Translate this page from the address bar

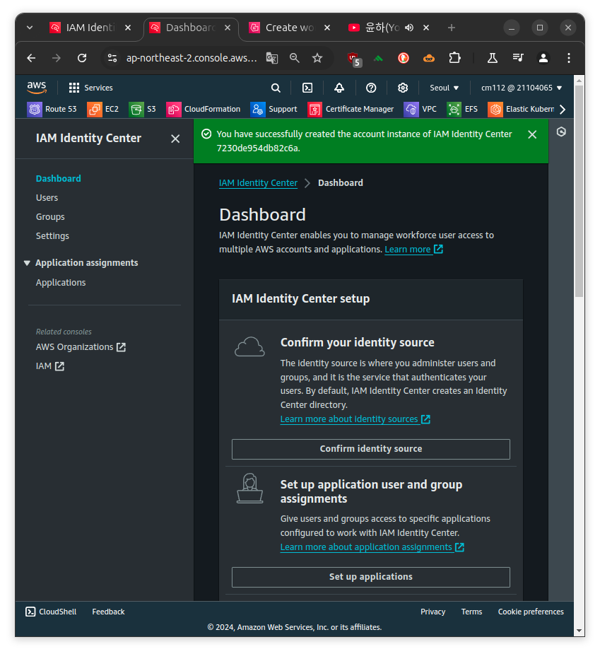click(272, 58)
